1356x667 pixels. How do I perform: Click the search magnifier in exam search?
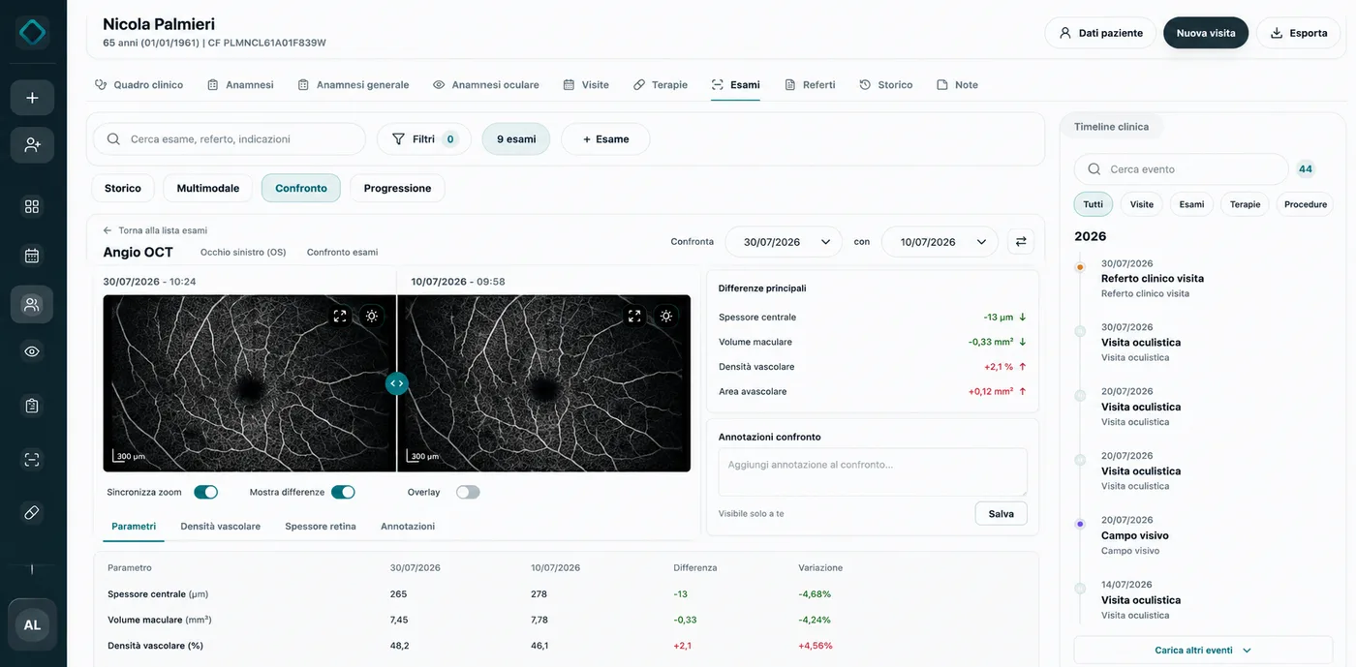(x=114, y=139)
